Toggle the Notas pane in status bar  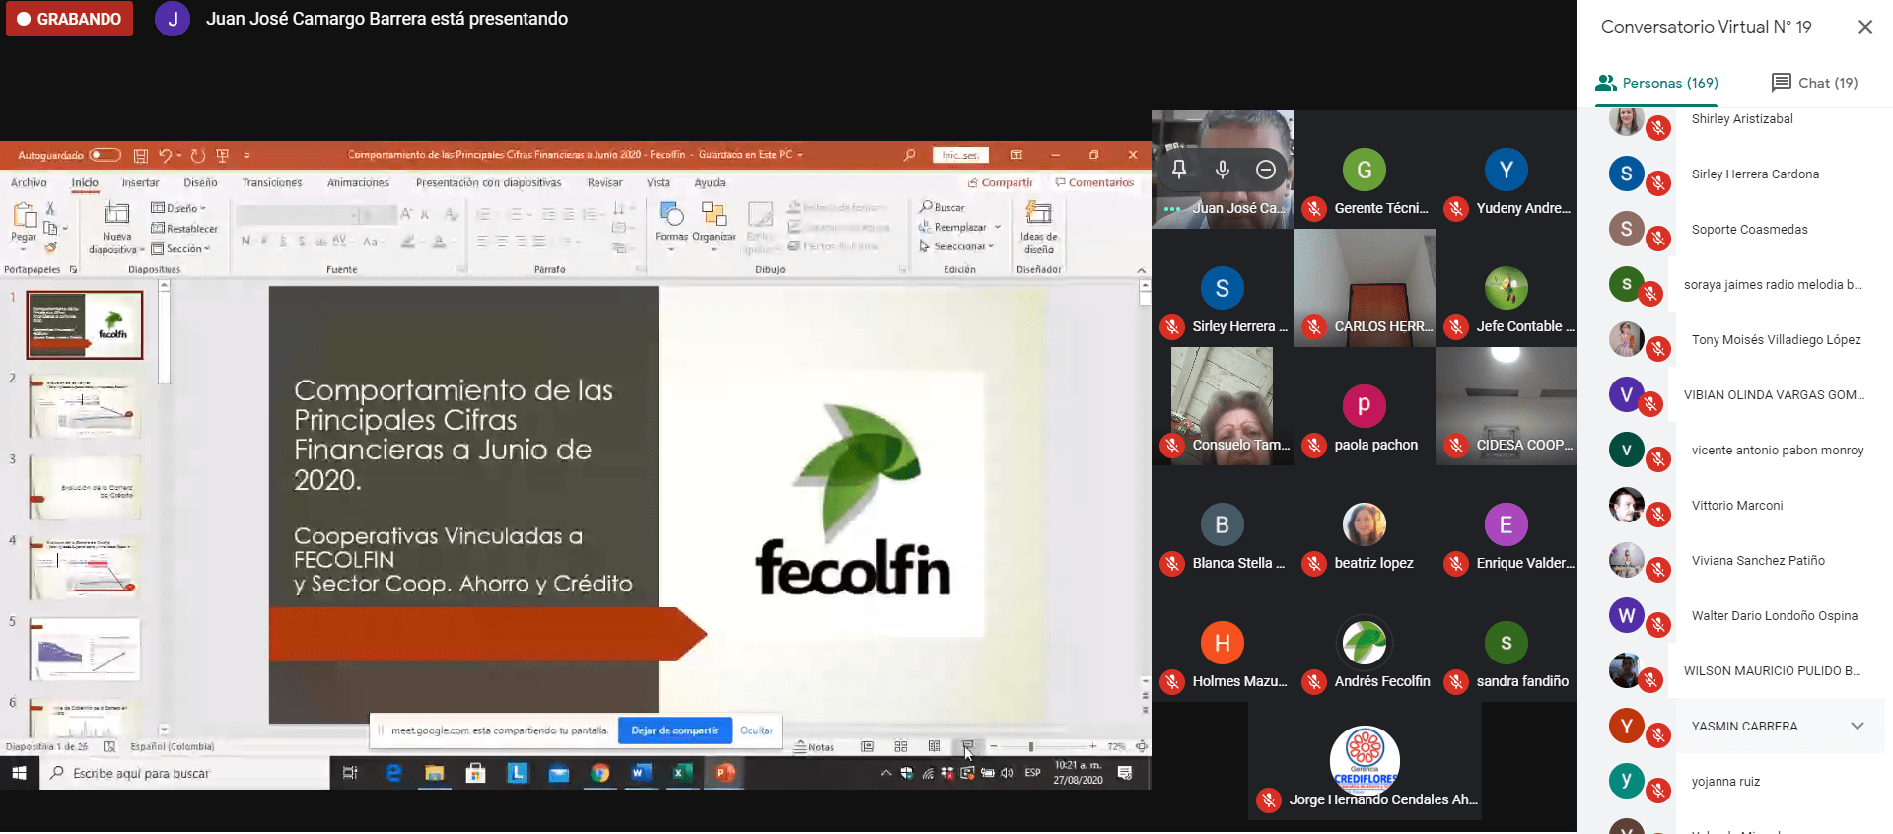coord(813,747)
